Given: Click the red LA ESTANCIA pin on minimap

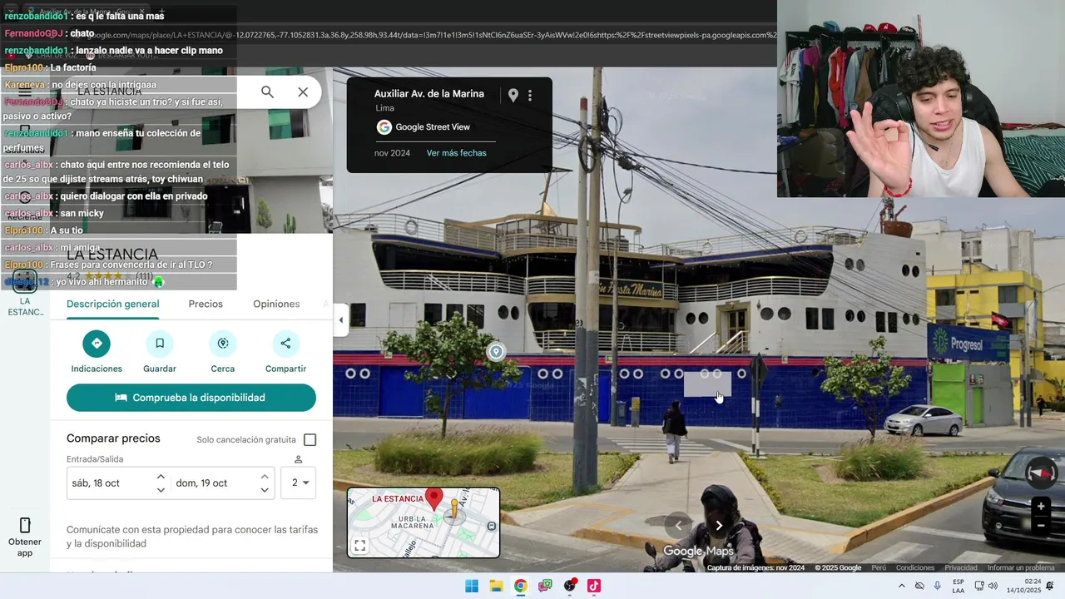Looking at the screenshot, I should 433,499.
